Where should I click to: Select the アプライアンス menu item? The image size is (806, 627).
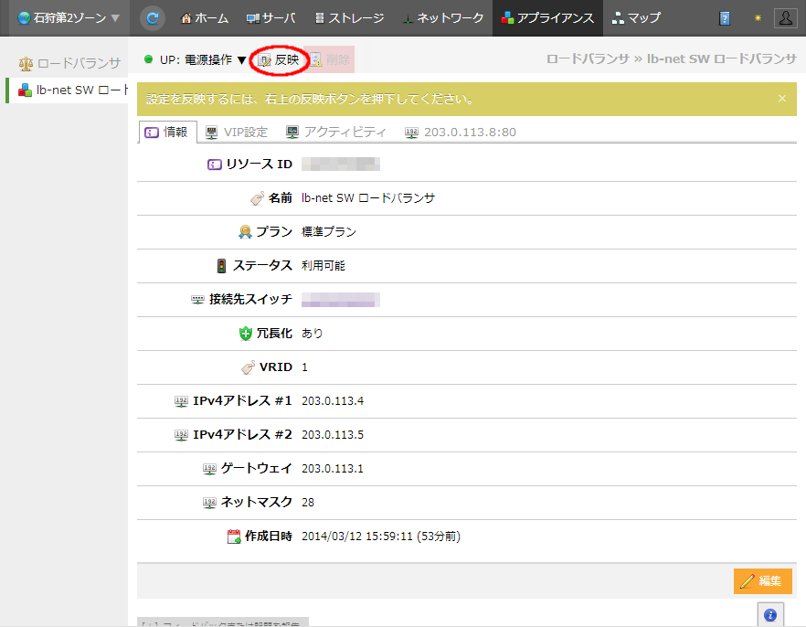tap(547, 18)
